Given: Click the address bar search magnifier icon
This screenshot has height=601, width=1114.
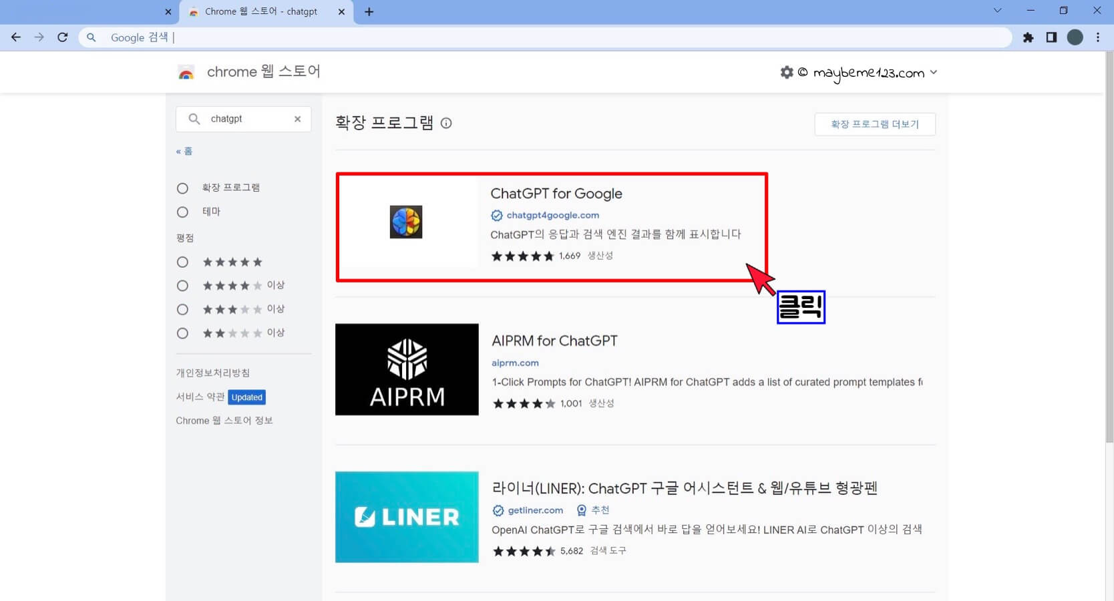Looking at the screenshot, I should (91, 37).
